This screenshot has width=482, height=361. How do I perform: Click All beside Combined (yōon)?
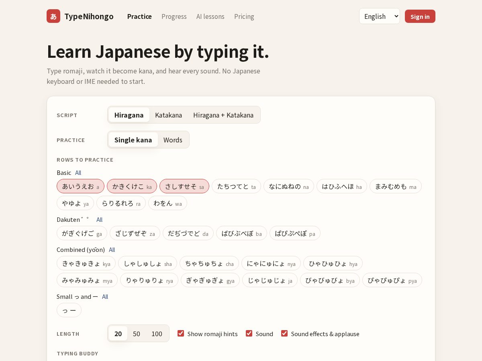pyautogui.click(x=112, y=250)
